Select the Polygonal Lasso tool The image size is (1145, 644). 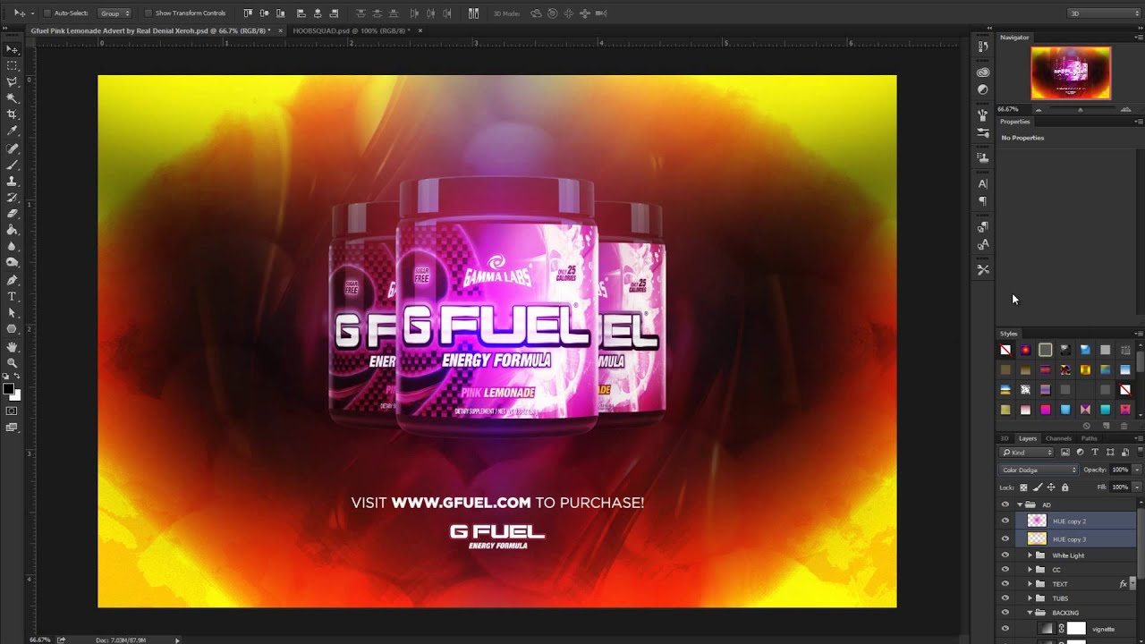13,81
